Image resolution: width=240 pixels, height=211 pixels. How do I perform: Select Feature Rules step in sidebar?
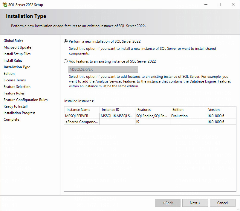pyautogui.click(x=14, y=93)
